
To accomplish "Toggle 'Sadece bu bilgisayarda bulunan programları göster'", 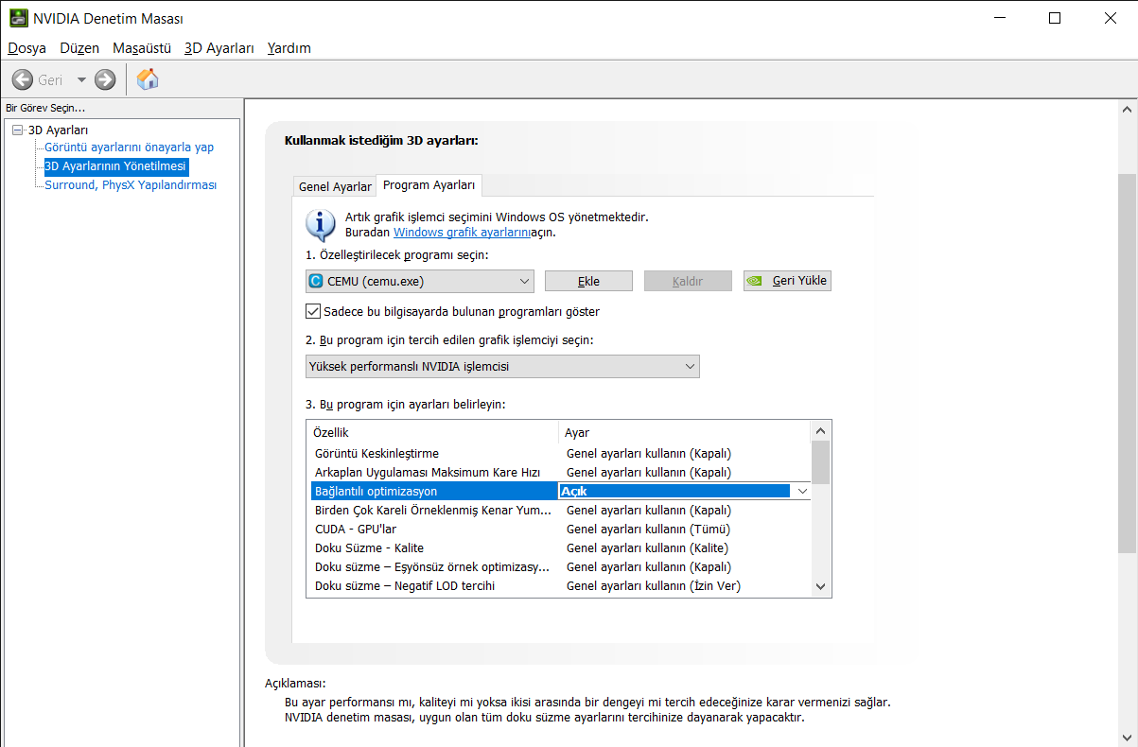I will [313, 311].
